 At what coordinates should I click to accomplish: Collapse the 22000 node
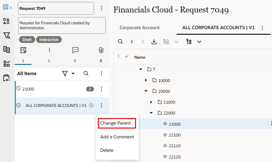(151, 113)
